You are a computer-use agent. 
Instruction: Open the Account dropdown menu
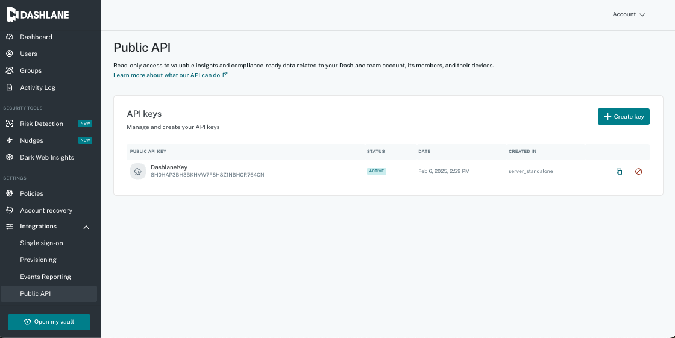(629, 14)
